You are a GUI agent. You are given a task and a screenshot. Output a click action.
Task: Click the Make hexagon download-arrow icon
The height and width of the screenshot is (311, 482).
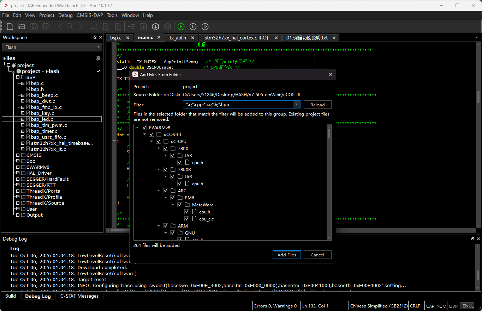click(155, 26)
